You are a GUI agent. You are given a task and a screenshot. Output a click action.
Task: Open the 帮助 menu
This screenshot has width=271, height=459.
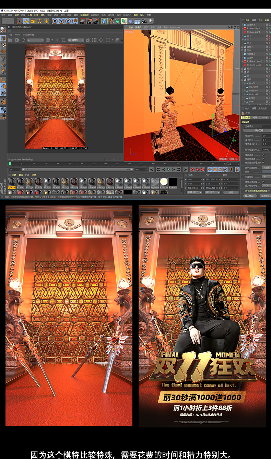pos(149,15)
